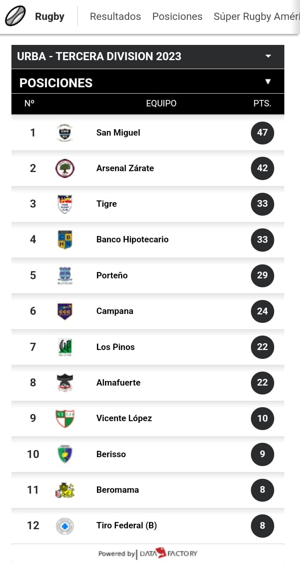Click the Tigre club shield
Screen dimensions: 300x572
(65, 204)
